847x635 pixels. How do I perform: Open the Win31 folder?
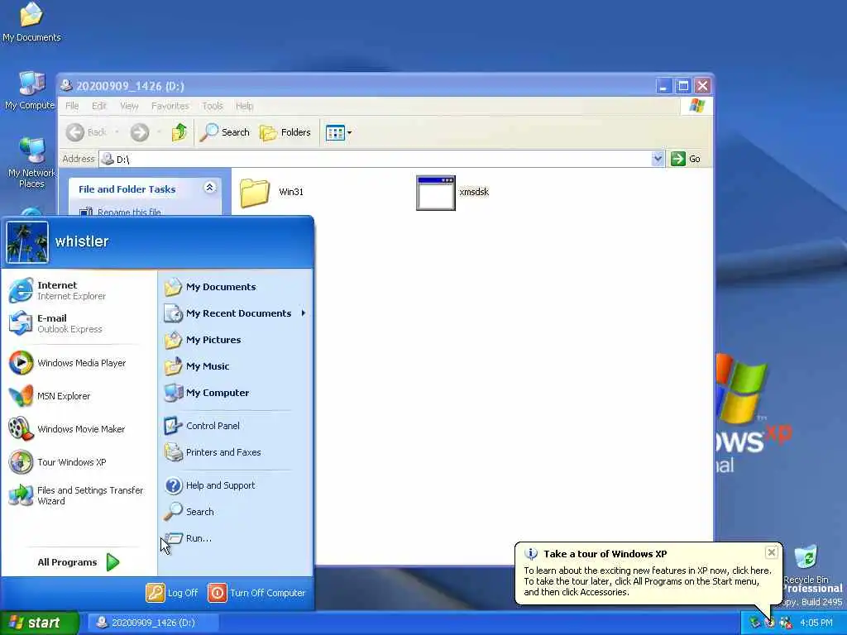click(x=271, y=192)
